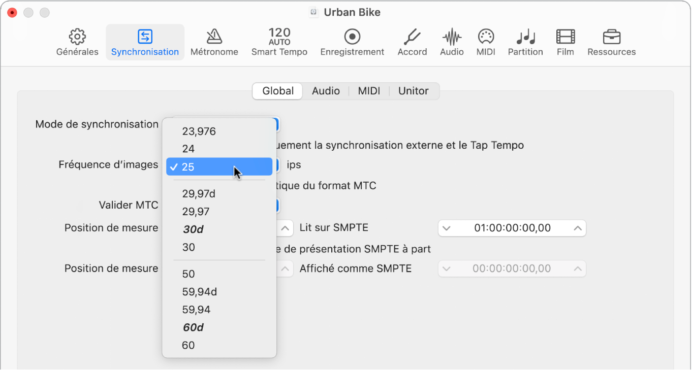
Task: Open the Métronome settings pane
Action: pos(214,42)
